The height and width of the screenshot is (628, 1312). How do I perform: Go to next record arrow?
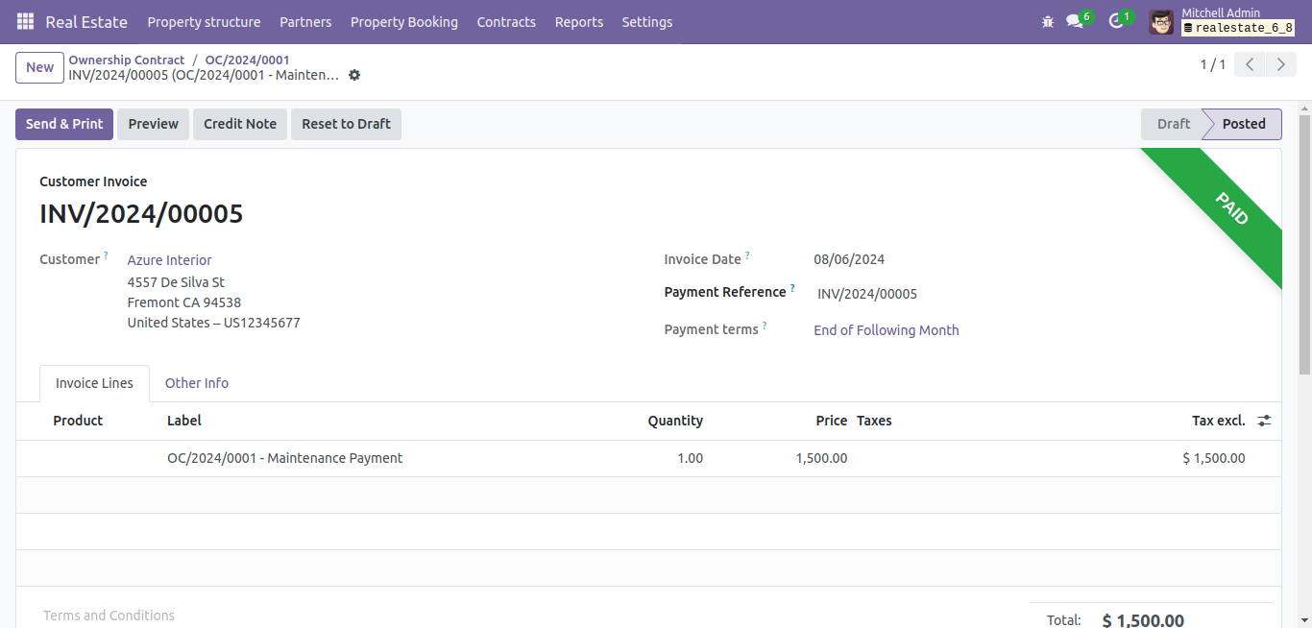[1281, 64]
